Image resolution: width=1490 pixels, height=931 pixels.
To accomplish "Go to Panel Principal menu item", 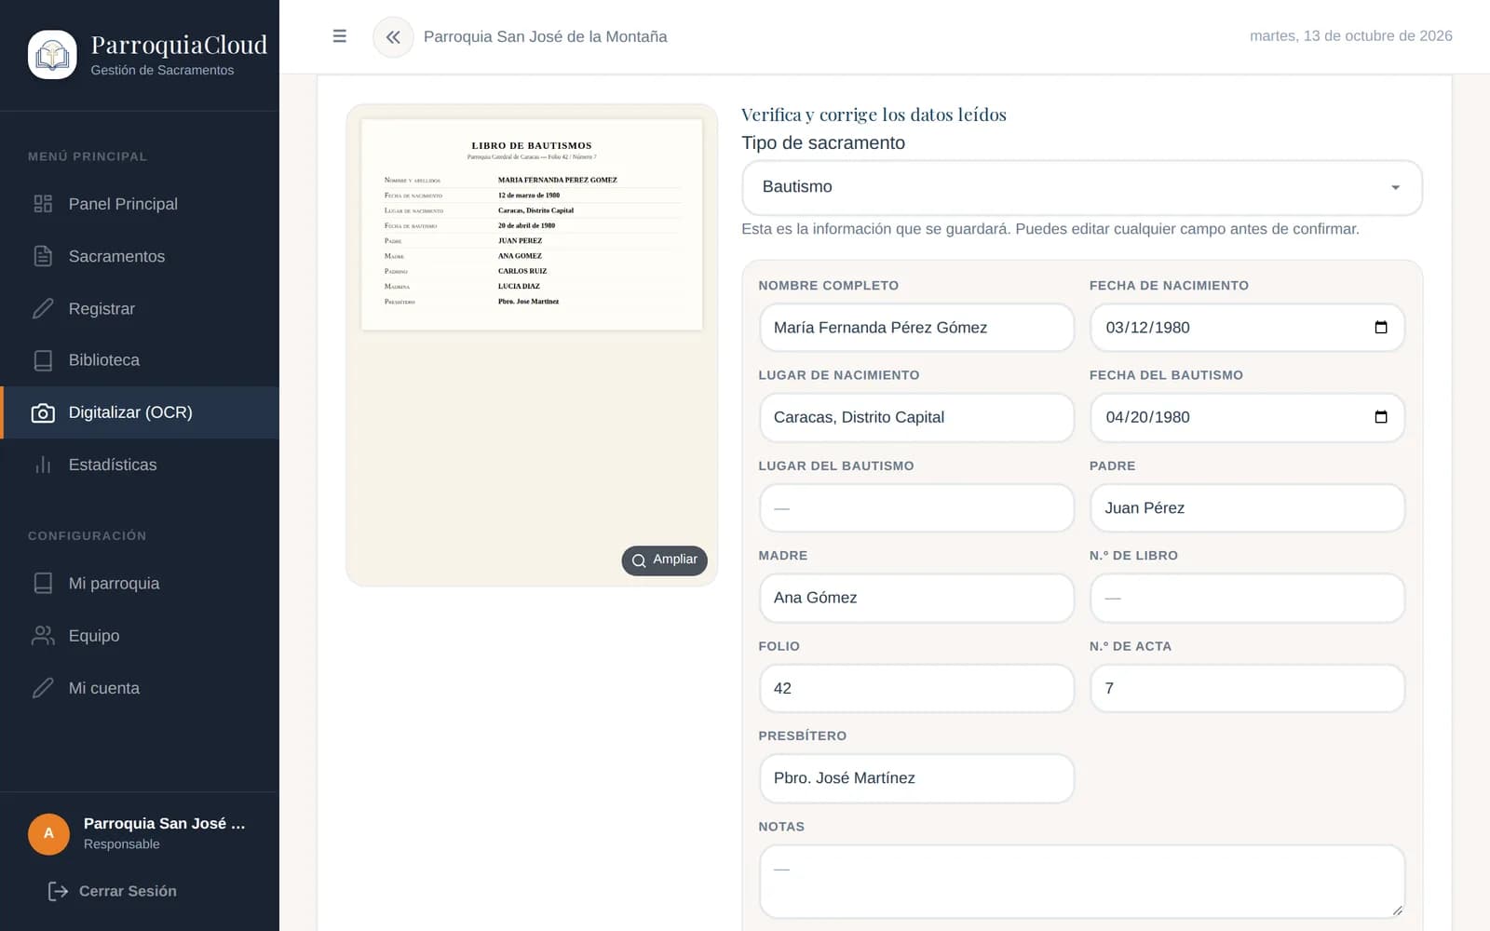I will click(140, 204).
